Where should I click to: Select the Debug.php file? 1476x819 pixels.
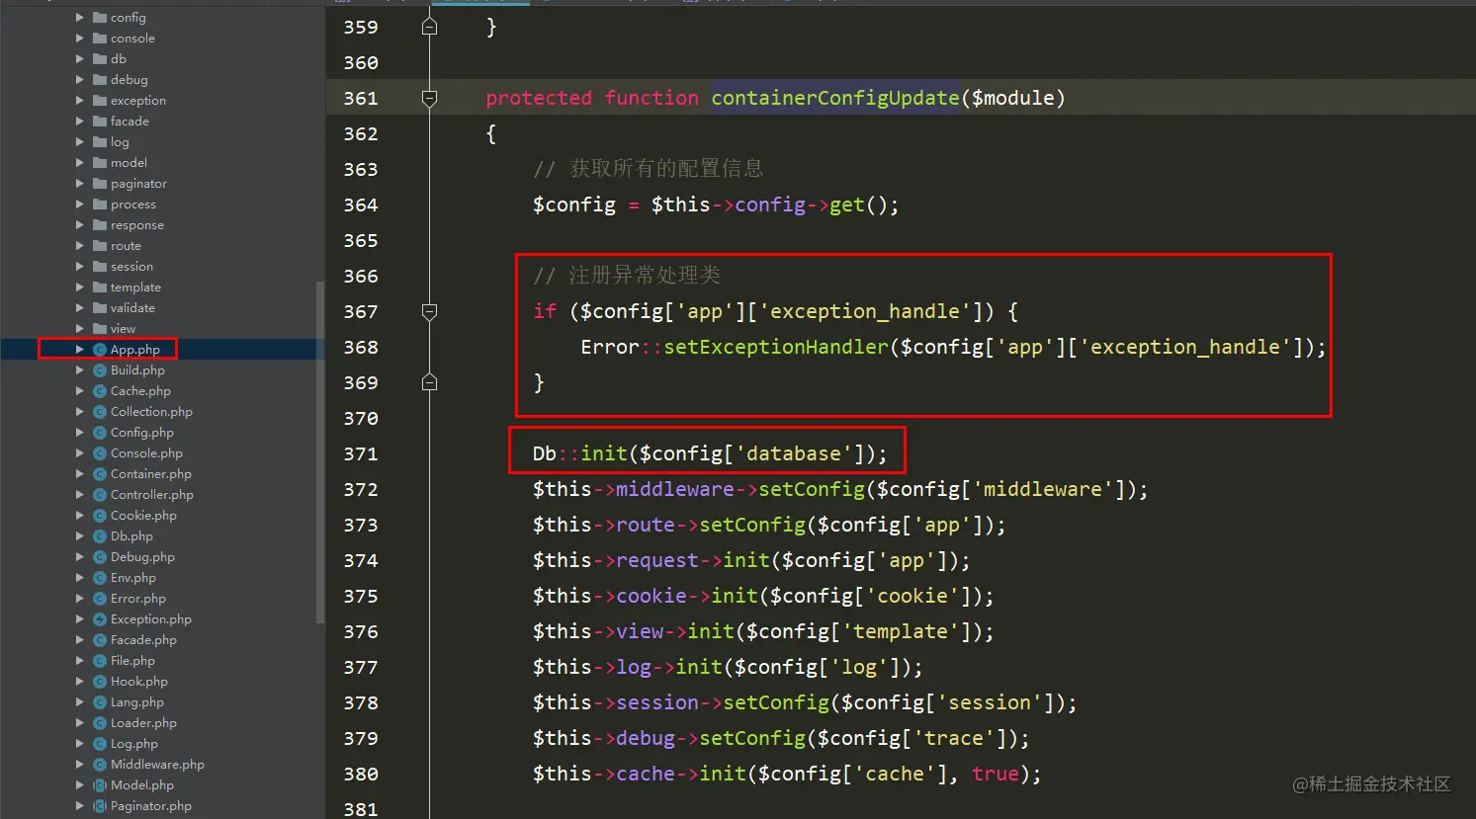click(x=142, y=557)
